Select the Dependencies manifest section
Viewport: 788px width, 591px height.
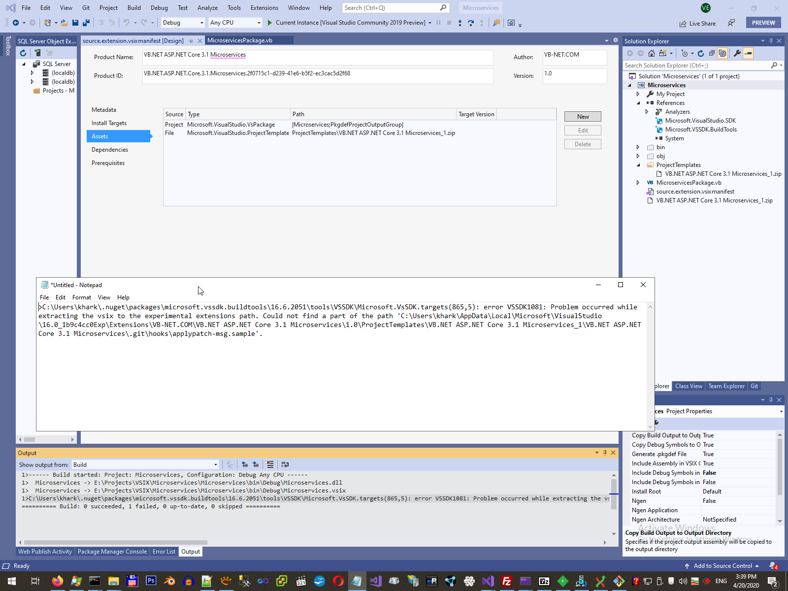point(110,150)
